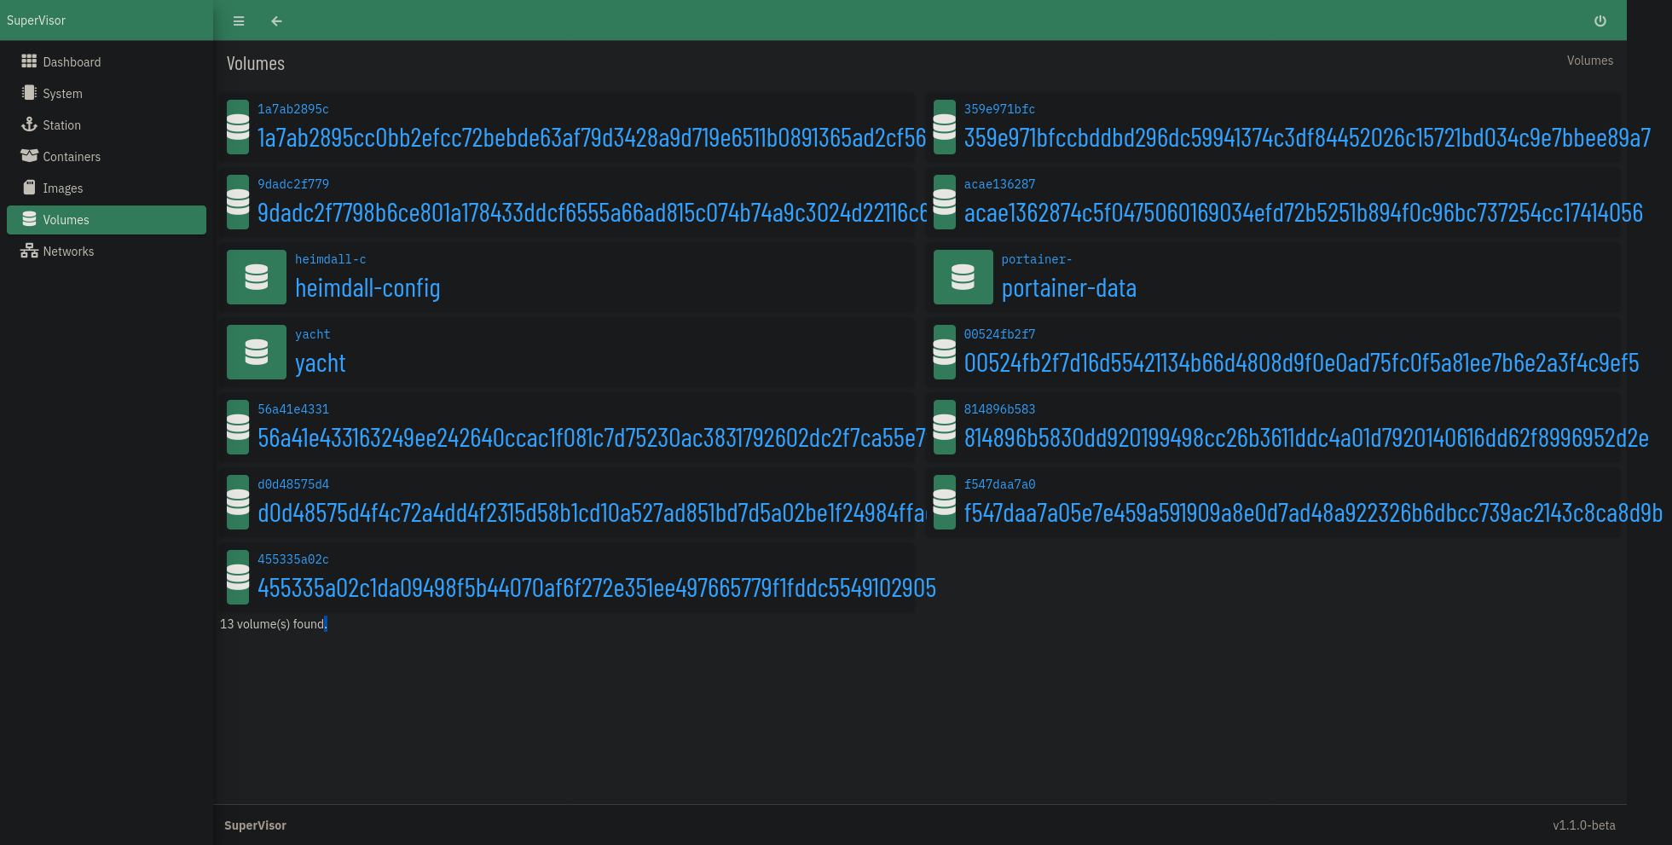The width and height of the screenshot is (1672, 845).
Task: Open the Dashboard using its grid icon
Action: (28, 61)
